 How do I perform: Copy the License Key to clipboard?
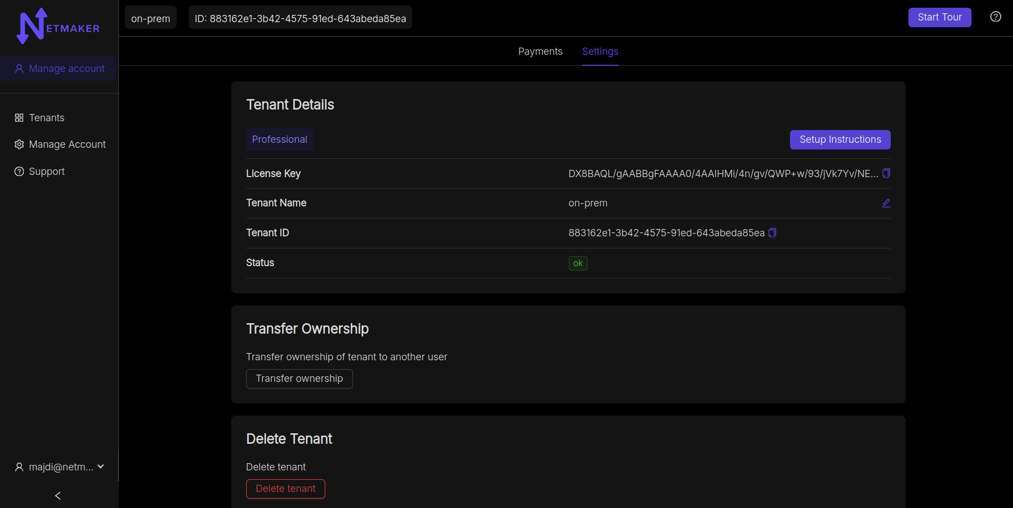point(886,173)
